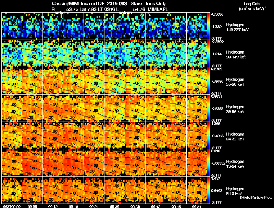274x208 pixels.
Task: Select the color bar beside Hydrogen 90-149 keV
Action: [x=208, y=53]
